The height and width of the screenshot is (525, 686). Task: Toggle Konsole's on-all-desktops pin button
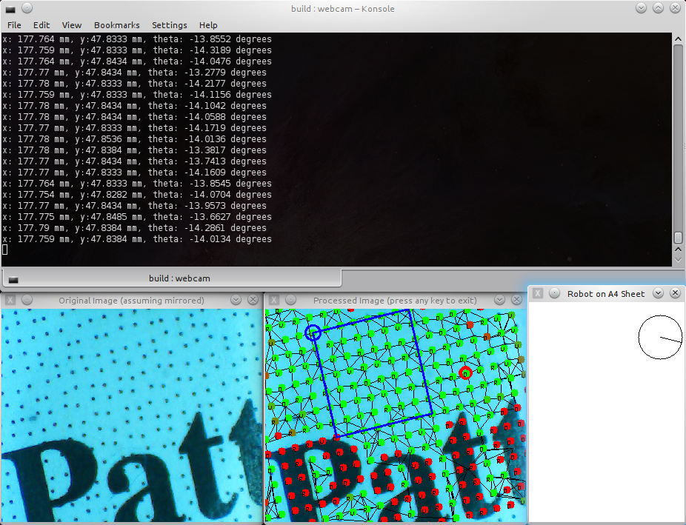pos(27,9)
